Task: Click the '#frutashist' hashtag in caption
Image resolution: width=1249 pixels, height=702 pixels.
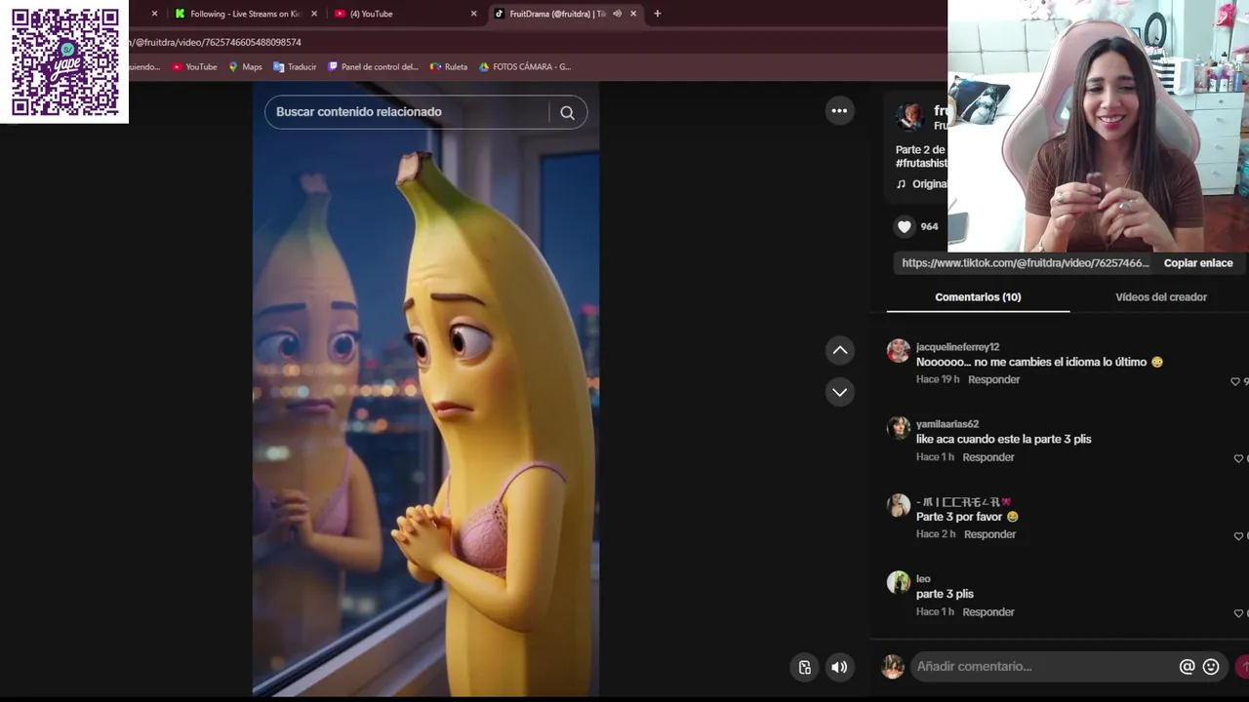Action: point(921,164)
